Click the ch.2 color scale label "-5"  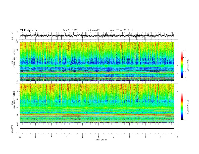(185, 106)
